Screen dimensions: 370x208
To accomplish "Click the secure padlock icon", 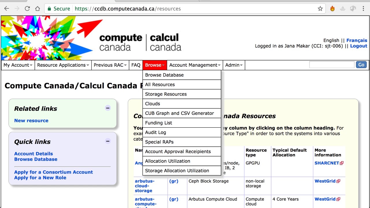I will coord(49,9).
